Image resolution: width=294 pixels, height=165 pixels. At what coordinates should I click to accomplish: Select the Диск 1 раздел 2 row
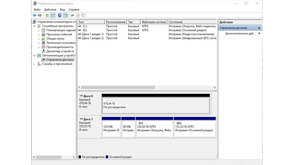pos(147,38)
